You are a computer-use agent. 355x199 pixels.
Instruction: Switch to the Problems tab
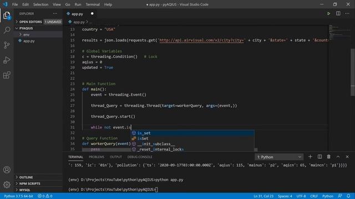pyautogui.click(x=97, y=157)
